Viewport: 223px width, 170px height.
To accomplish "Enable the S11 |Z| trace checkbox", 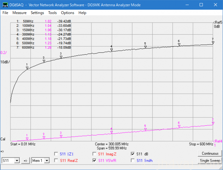I will pos(56,154).
